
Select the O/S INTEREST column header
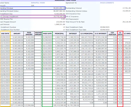(100, 33)
